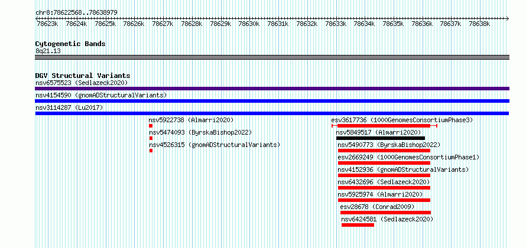Select small red marker under nsv5474093
The width and height of the screenshot is (526, 248).
[151, 138]
